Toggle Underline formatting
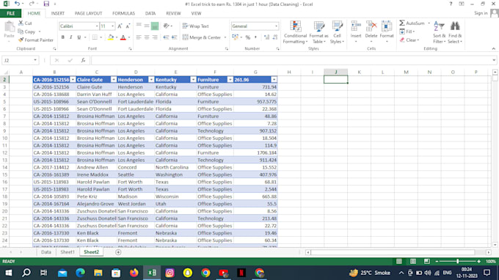Image resolution: width=499 pixels, height=280 pixels. (79, 37)
